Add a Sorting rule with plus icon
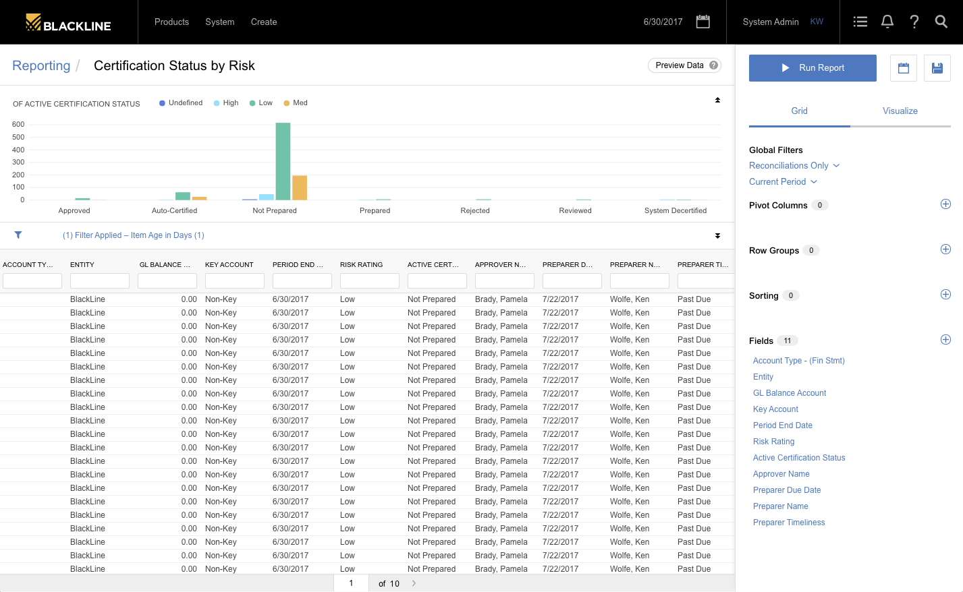The image size is (963, 592). (x=945, y=295)
